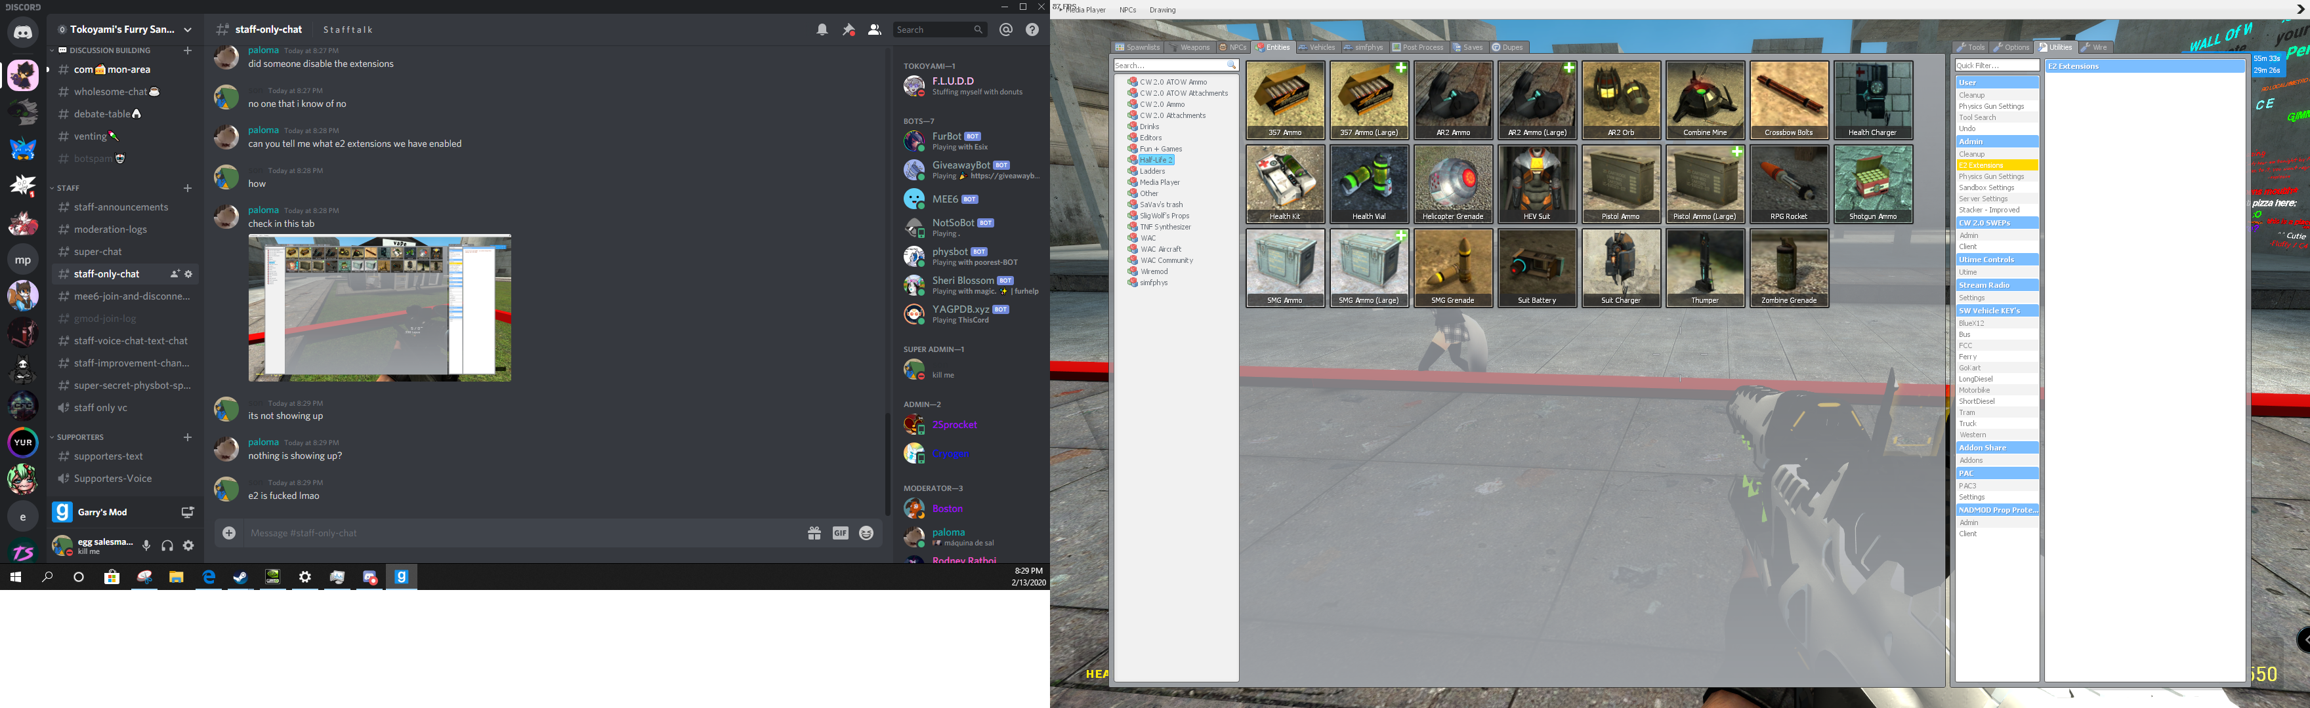
Task: Click the Health Kit spawn icon
Action: [x=1284, y=183]
